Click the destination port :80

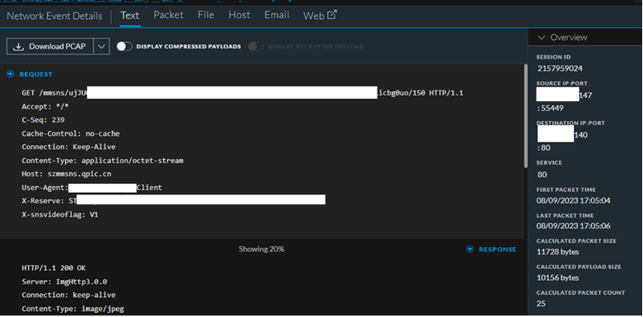(x=543, y=147)
